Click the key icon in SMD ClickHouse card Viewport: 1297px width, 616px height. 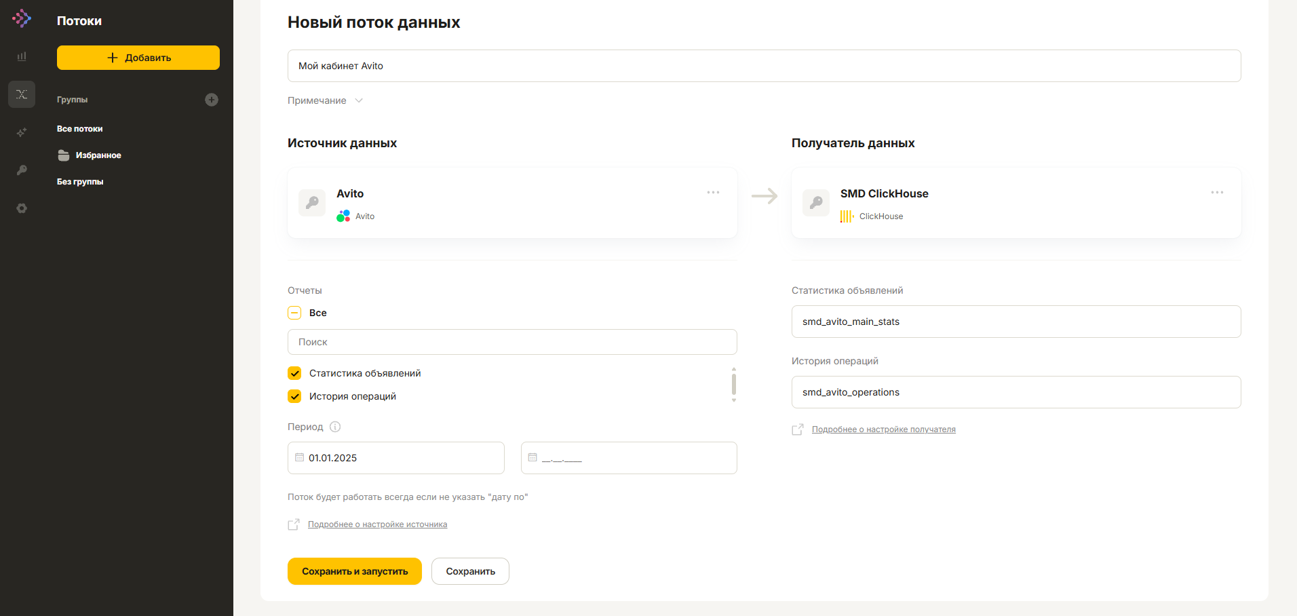(x=816, y=203)
